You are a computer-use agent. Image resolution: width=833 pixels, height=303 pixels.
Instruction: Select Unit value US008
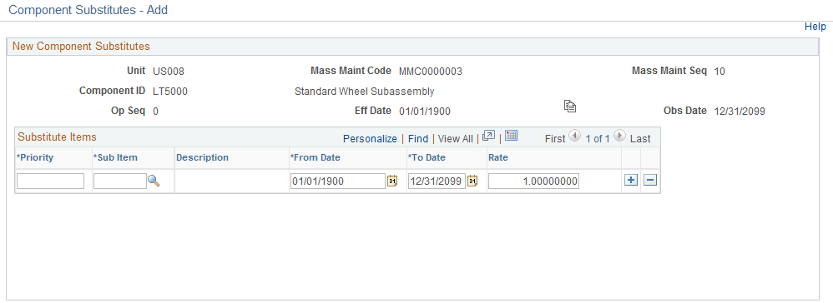coord(169,72)
